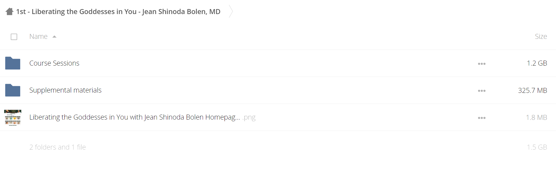Image resolution: width=556 pixels, height=170 pixels.
Task: Click the 325.7 MB size of Supplemental materials
Action: [x=532, y=90]
